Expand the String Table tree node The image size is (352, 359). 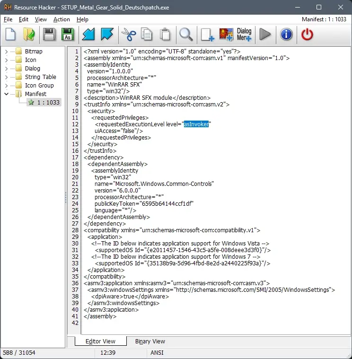[x=7, y=77]
